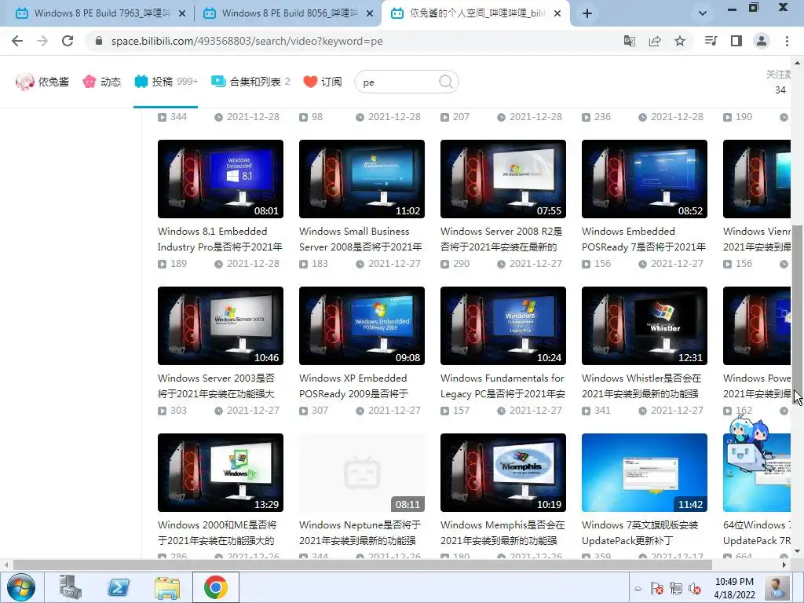Click the scroll-right arrow on horizontal scrollbar
Viewport: 804px width, 603px height.
pyautogui.click(x=784, y=565)
